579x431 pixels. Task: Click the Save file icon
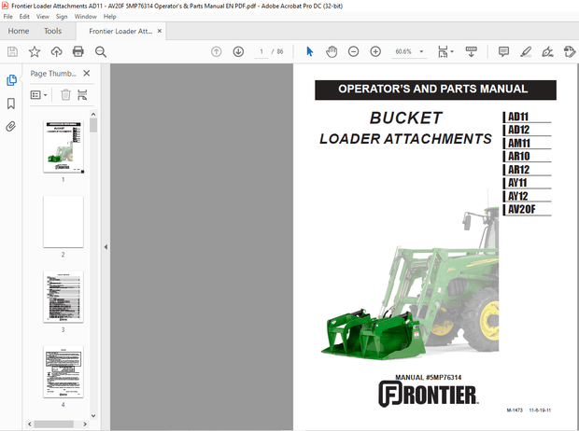12,51
